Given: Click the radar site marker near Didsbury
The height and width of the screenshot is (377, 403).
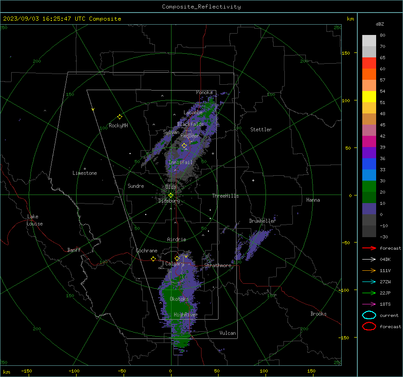Looking at the screenshot, I should pyautogui.click(x=171, y=195).
